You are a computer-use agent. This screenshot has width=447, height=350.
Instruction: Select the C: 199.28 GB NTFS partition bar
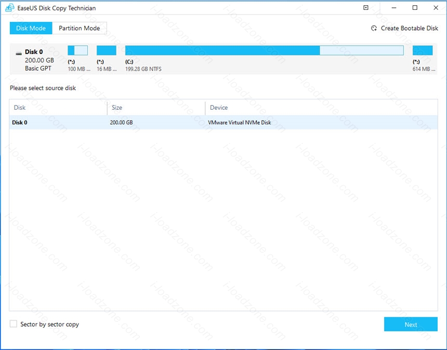point(264,50)
